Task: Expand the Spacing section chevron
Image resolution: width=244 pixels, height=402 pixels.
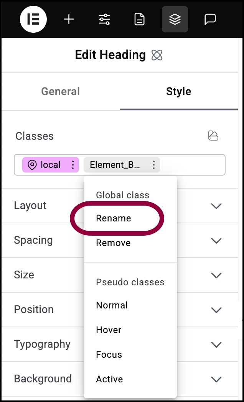Action: click(216, 241)
